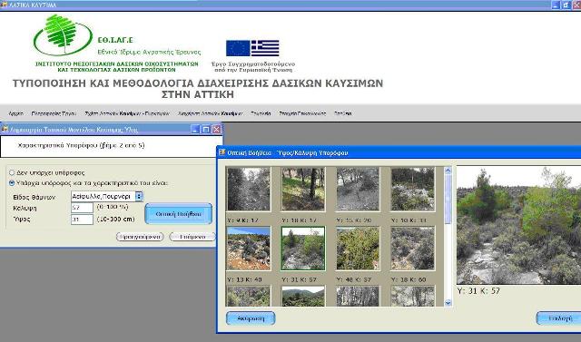Click the '(0-100 %)' range hint text
Image resolution: width=581 pixels, height=342 pixels.
click(x=113, y=207)
